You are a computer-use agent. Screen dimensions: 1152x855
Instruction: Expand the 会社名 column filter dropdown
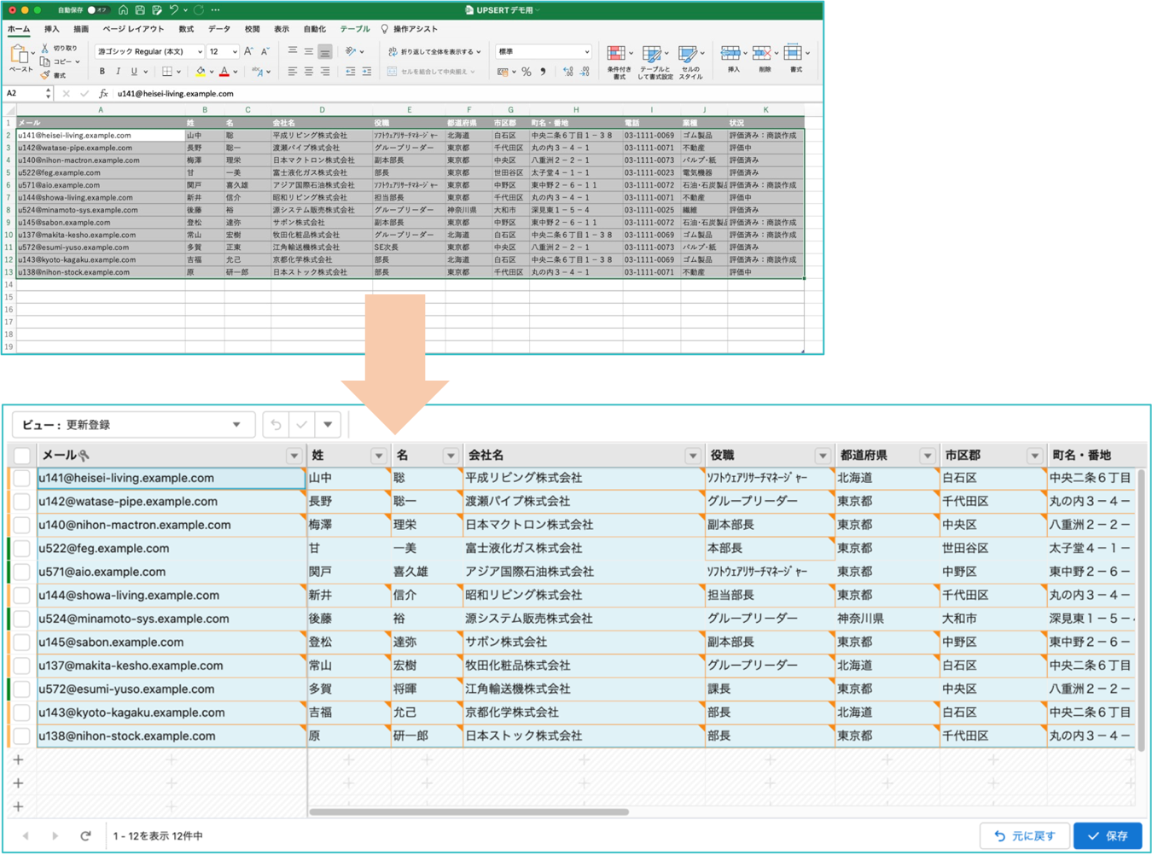tap(692, 456)
